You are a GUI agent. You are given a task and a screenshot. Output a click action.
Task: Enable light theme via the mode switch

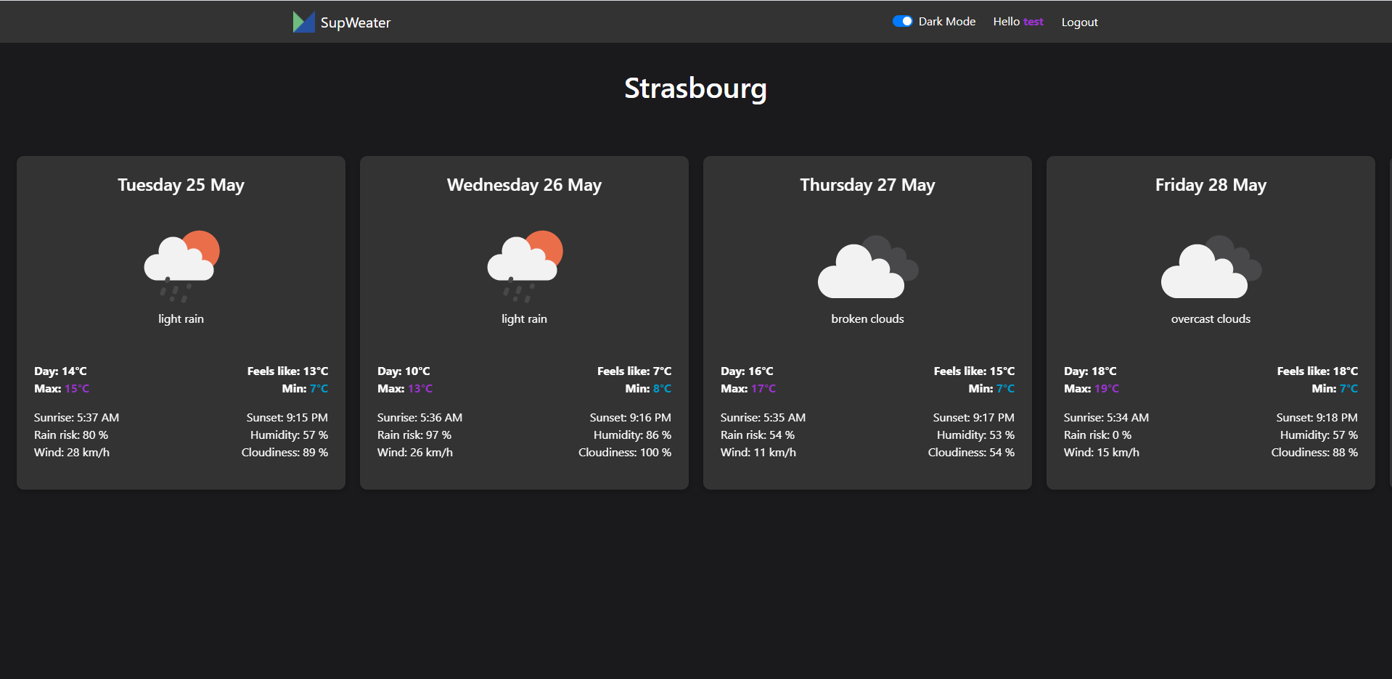pyautogui.click(x=901, y=21)
